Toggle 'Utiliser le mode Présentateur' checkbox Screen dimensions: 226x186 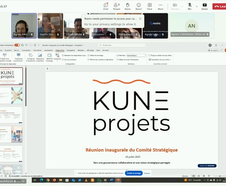(118, 60)
